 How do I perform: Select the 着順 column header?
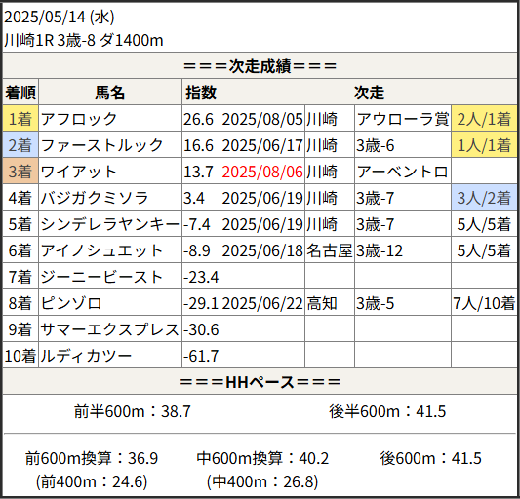coord(20,93)
